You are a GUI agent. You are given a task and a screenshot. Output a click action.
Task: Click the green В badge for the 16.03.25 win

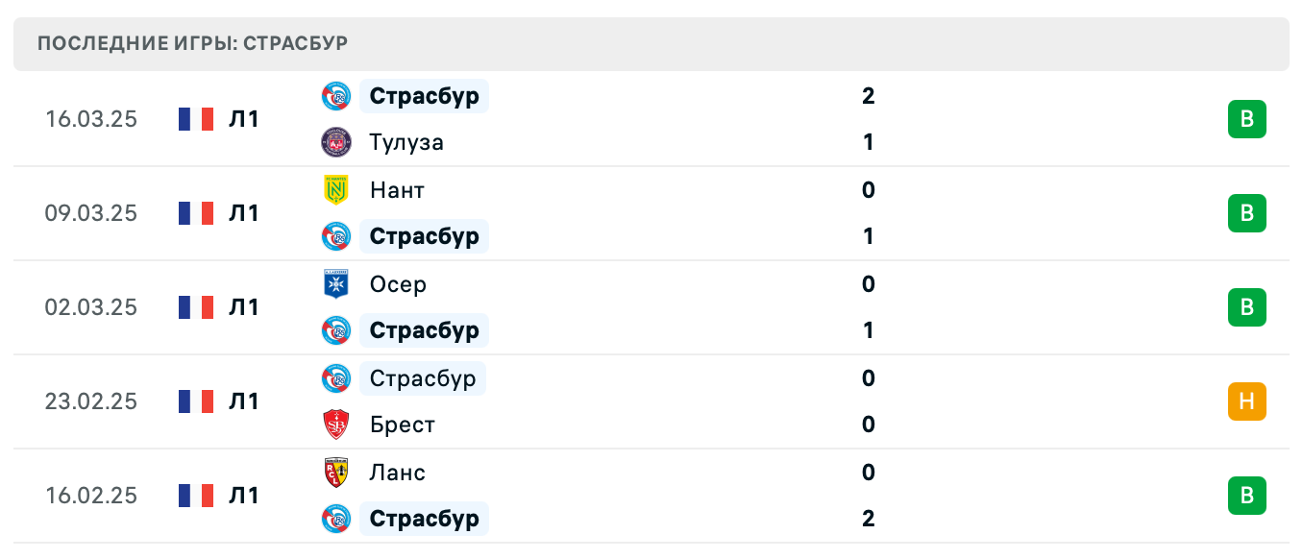tap(1247, 119)
